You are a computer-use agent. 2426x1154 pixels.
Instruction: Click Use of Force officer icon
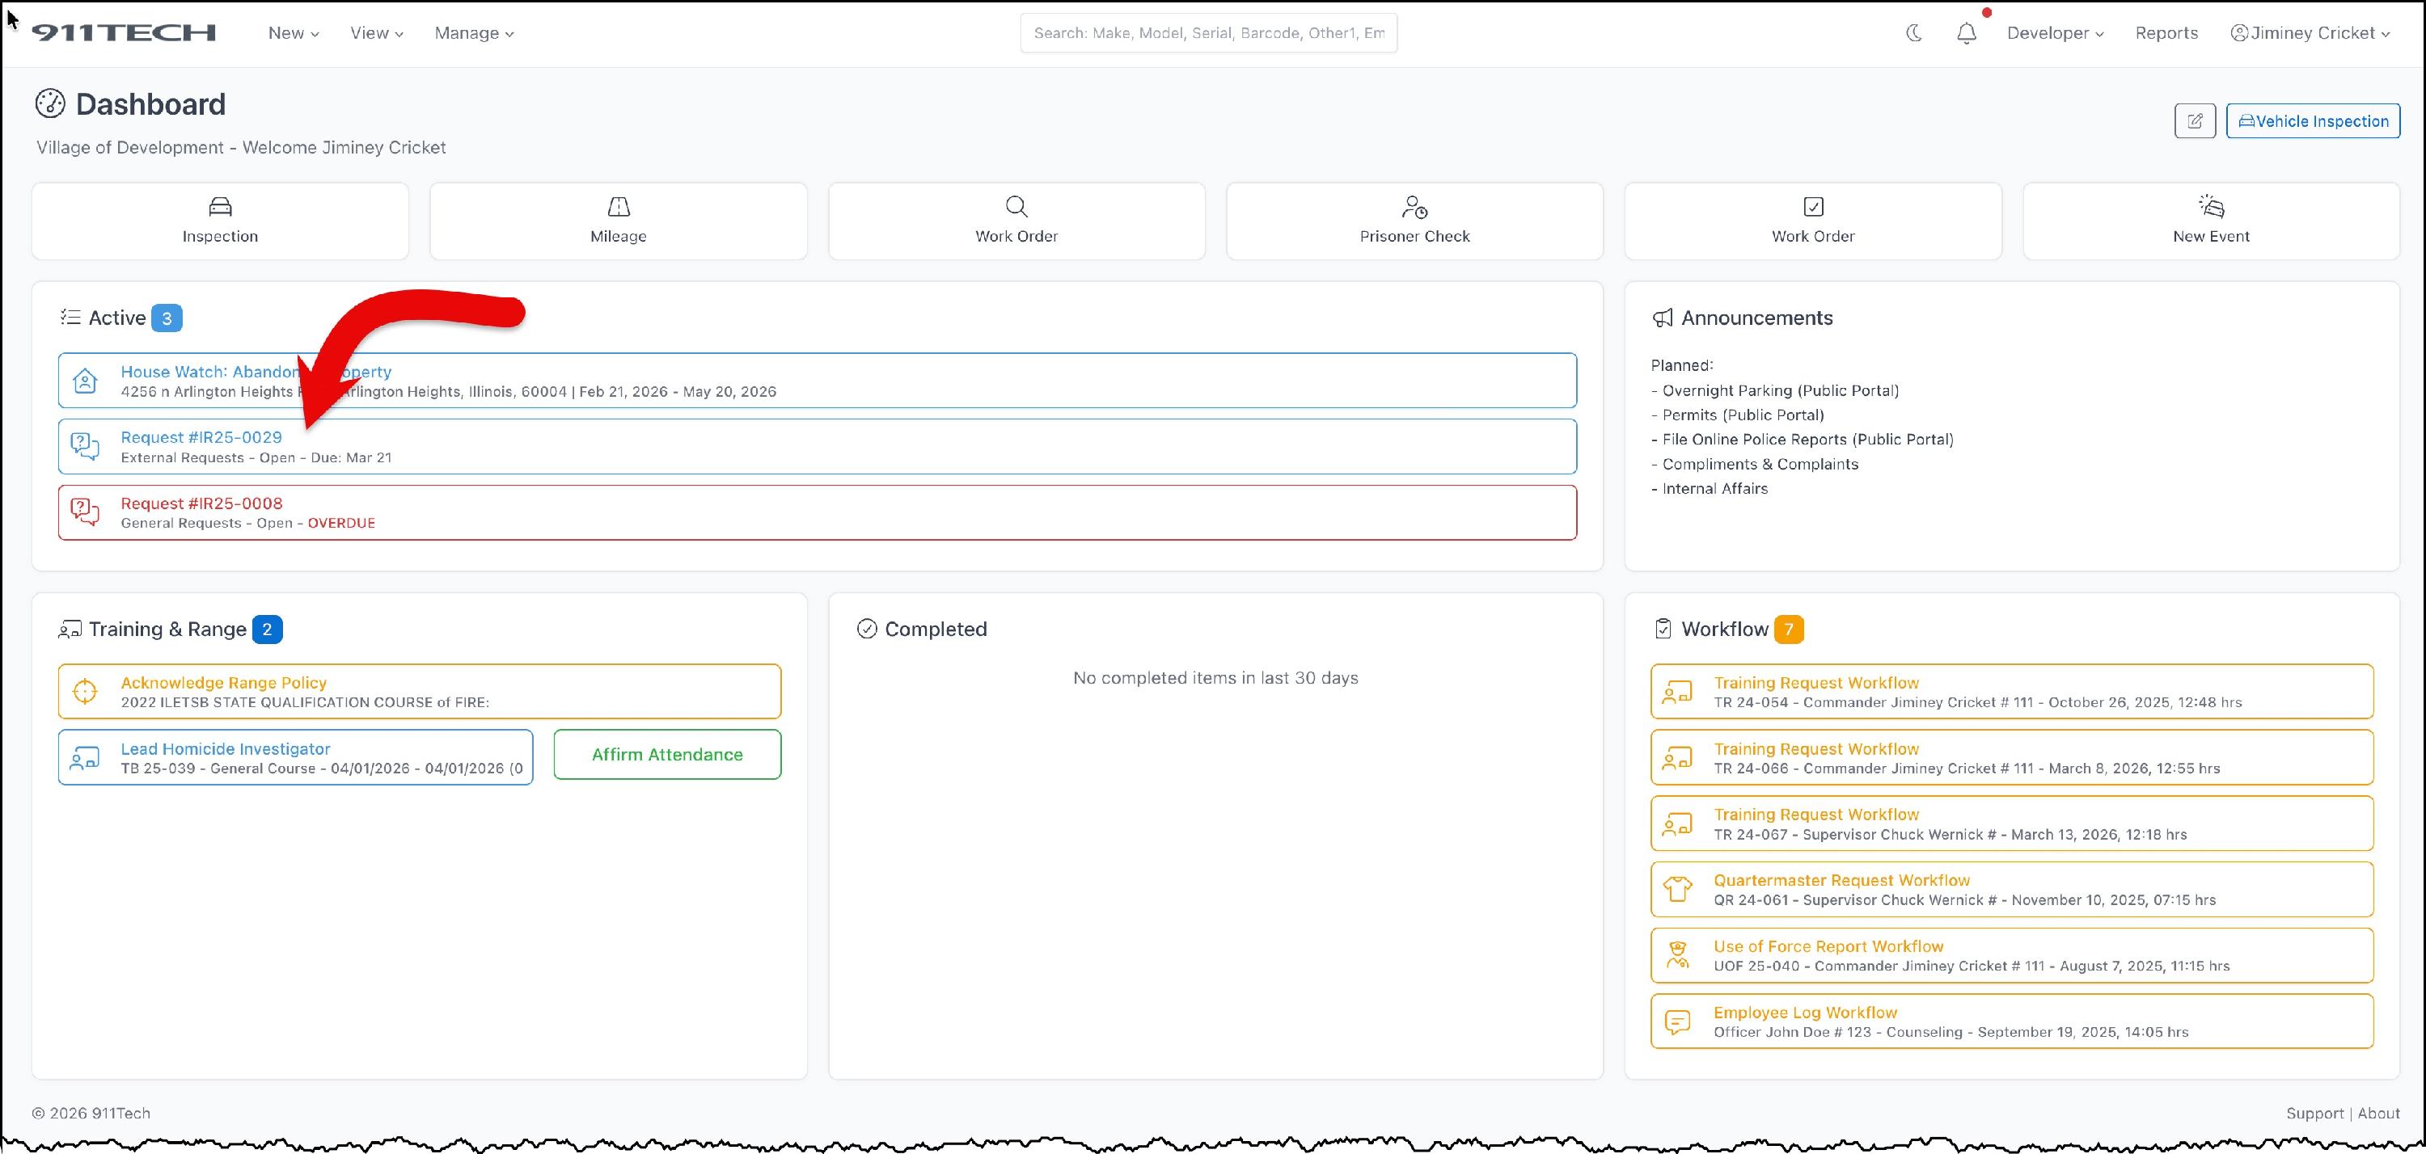coord(1676,955)
